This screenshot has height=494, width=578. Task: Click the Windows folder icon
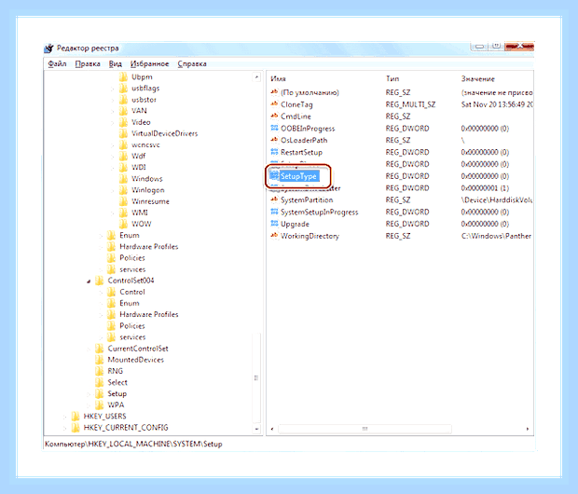point(123,179)
